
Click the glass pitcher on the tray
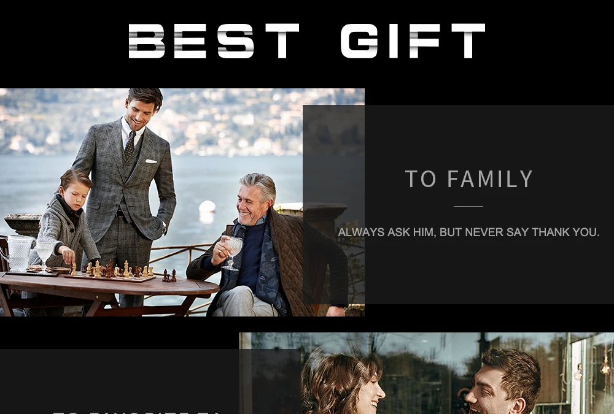tap(17, 253)
